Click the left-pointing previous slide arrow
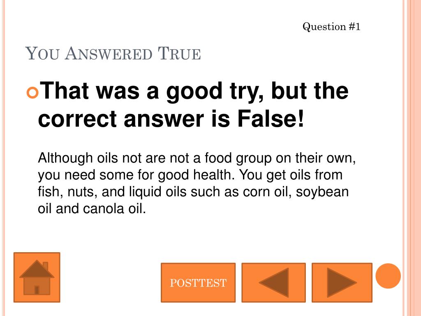This screenshot has width=421, height=316. click(x=273, y=283)
